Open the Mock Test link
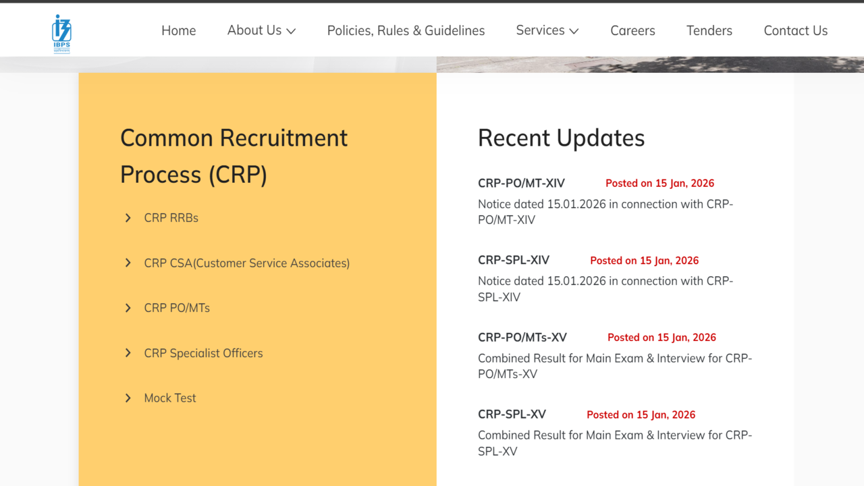 (169, 398)
